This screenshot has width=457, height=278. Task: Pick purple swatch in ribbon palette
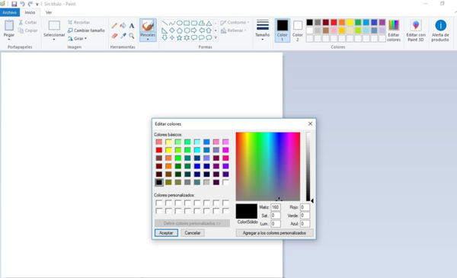382,22
